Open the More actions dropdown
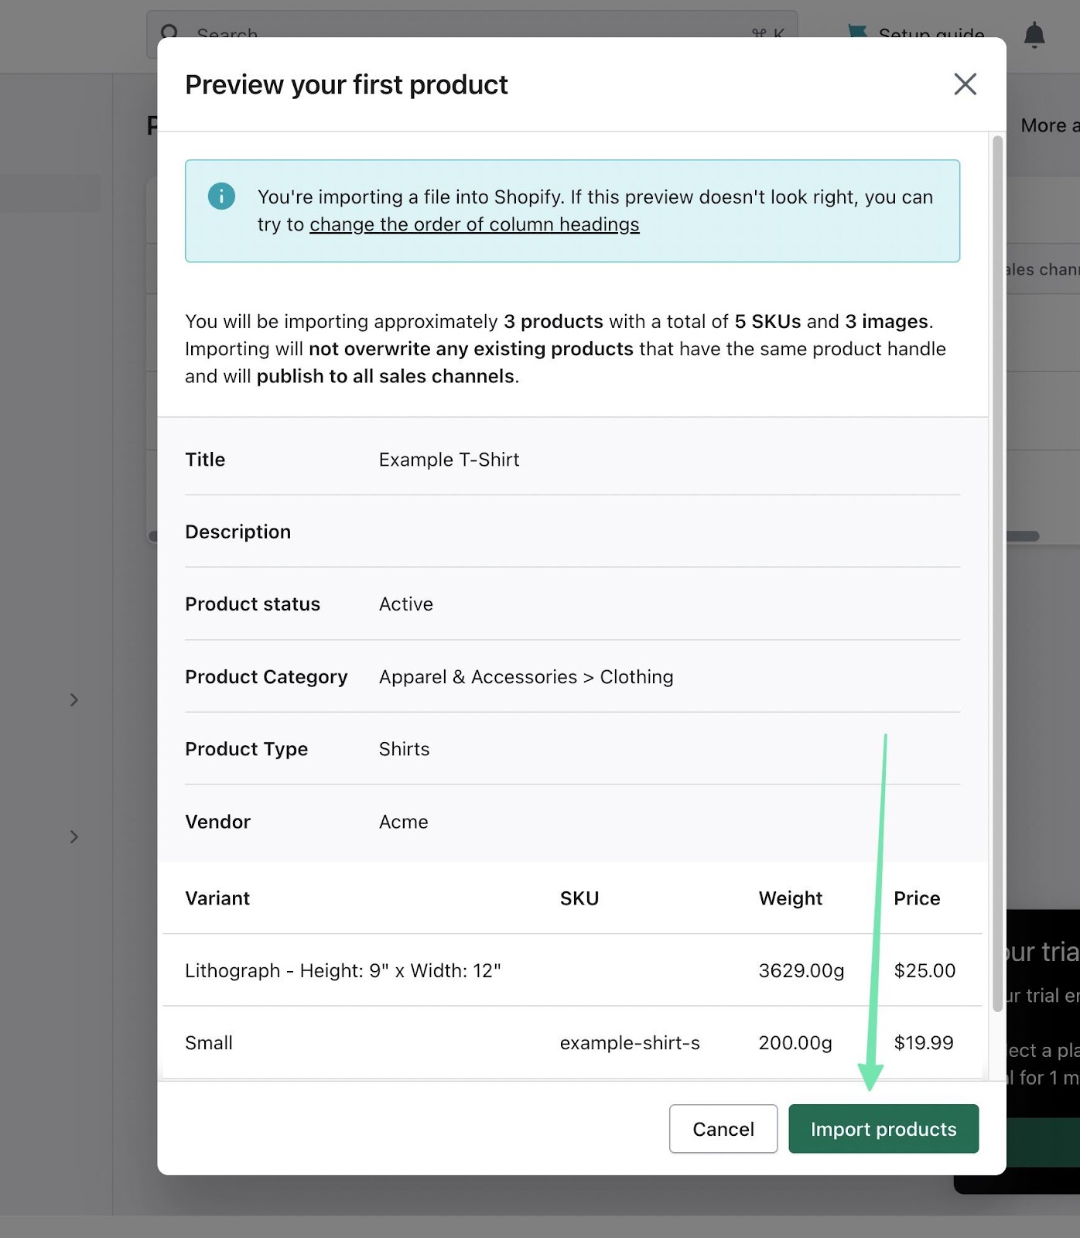This screenshot has height=1238, width=1080. click(1048, 125)
